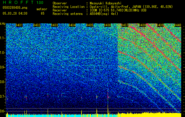Click time marker 0439
The width and height of the screenshot is (185, 117).
tap(160, 25)
